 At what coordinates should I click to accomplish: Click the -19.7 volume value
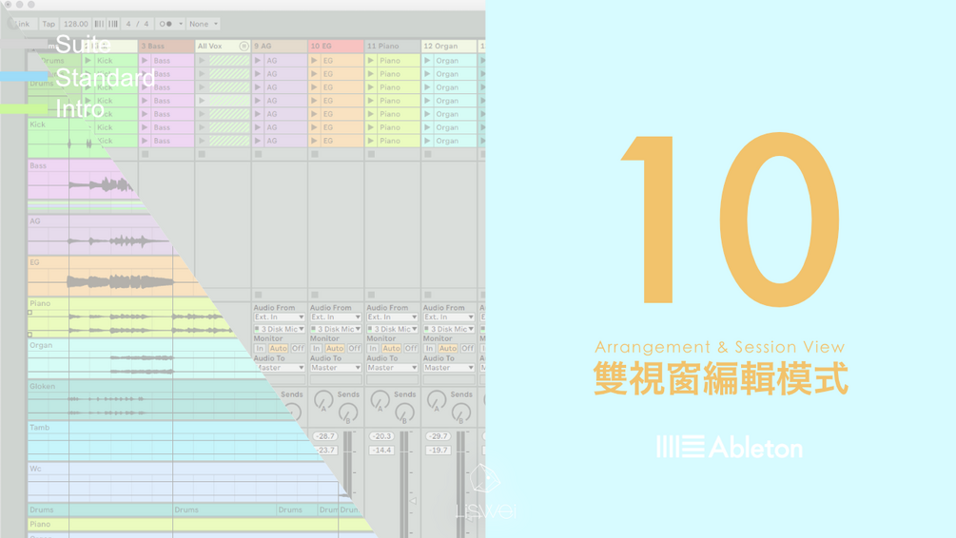pos(439,451)
